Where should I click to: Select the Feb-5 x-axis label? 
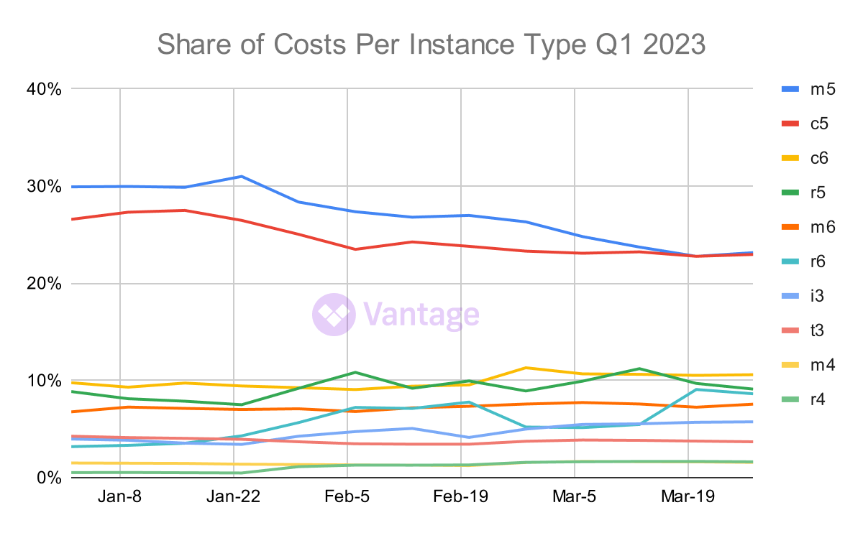(347, 498)
